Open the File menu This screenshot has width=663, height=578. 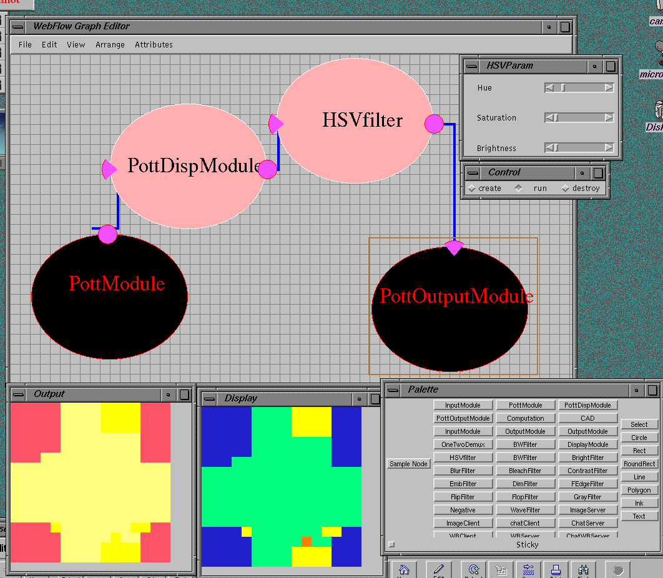25,44
